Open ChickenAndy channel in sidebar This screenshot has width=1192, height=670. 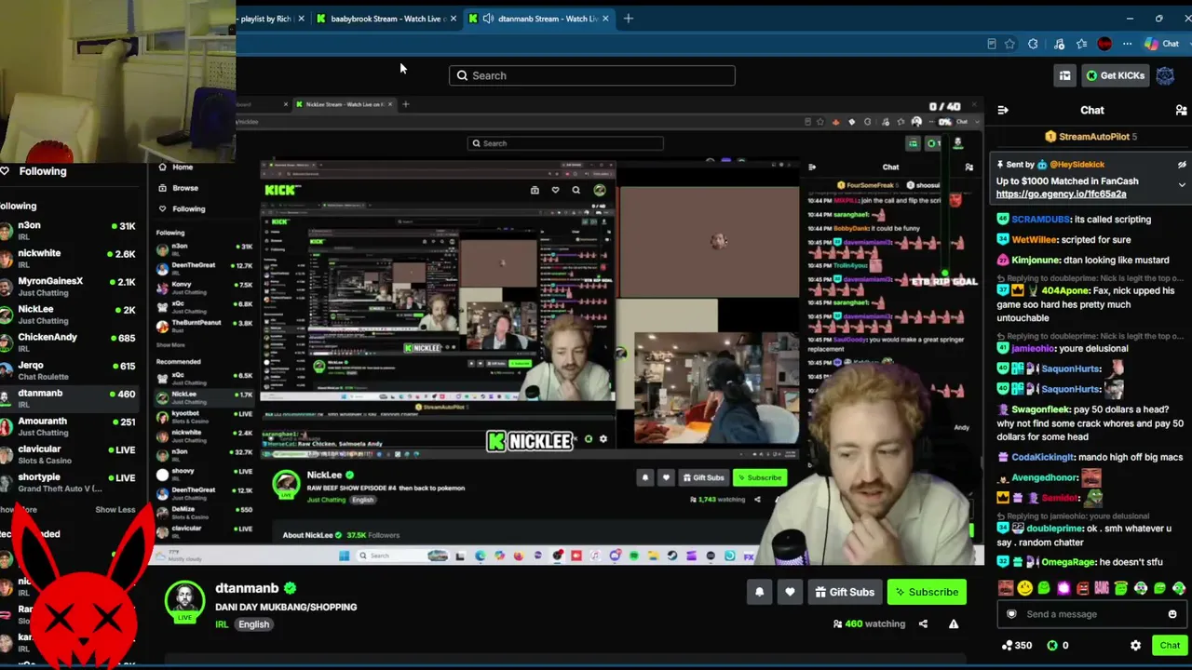tap(70, 342)
